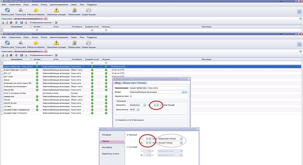Delete with red X icon in upper window
This screenshot has width=303, height=165.
pyautogui.click(x=11, y=23)
